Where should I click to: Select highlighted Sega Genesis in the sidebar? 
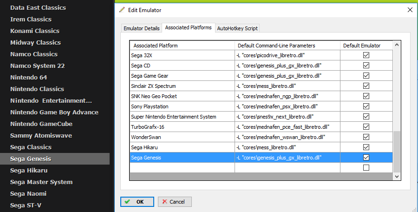55,159
